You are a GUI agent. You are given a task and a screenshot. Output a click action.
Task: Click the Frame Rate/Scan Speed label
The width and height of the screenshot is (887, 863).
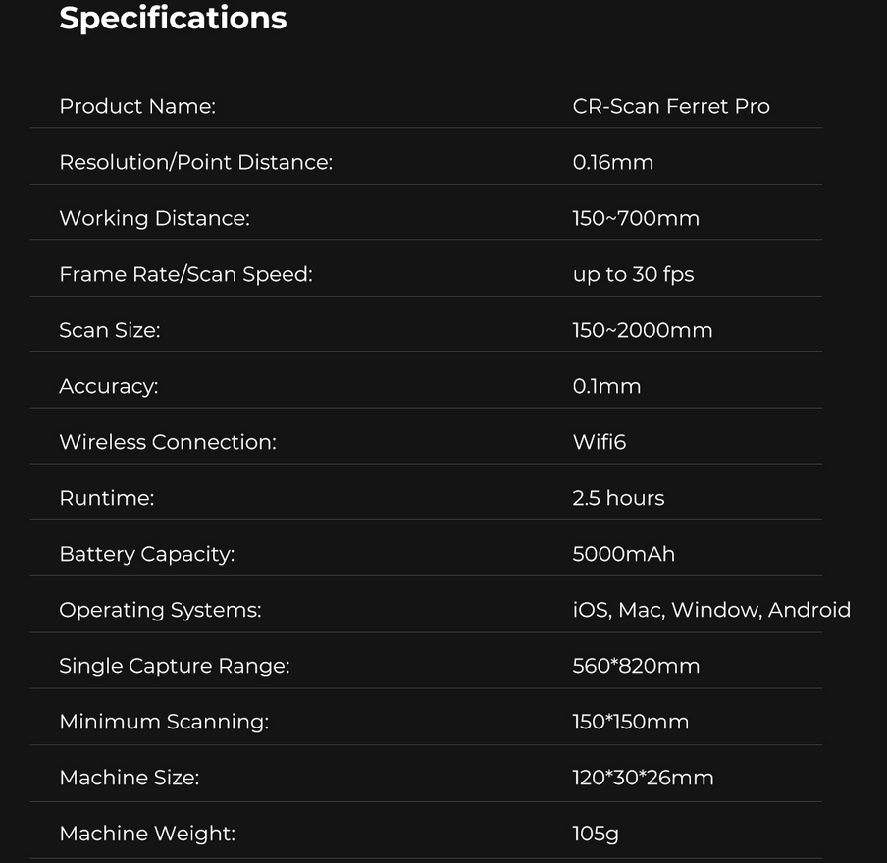[x=185, y=274]
